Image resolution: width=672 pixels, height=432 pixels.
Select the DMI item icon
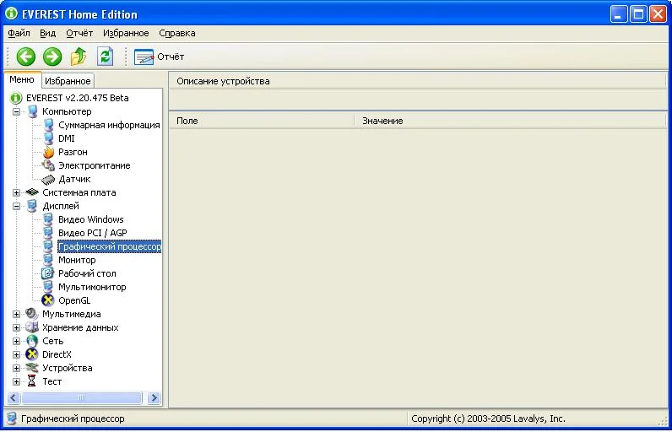click(48, 138)
